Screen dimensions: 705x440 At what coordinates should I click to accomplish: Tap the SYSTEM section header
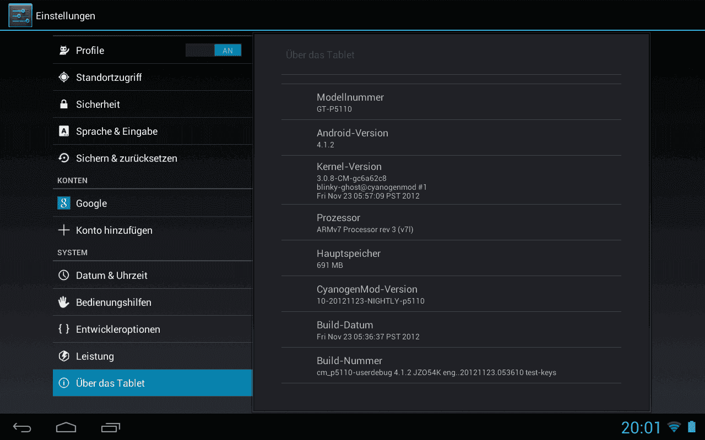click(x=72, y=252)
